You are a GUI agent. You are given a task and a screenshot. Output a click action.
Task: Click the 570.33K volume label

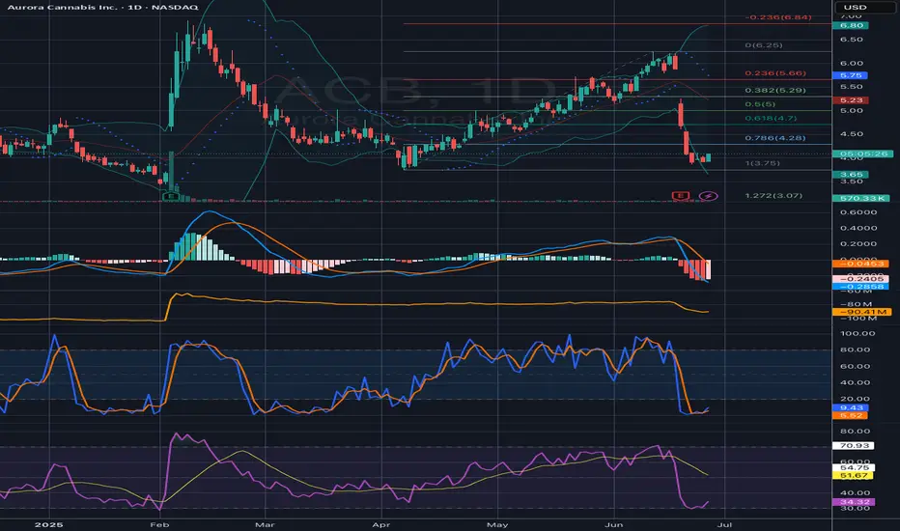(861, 199)
